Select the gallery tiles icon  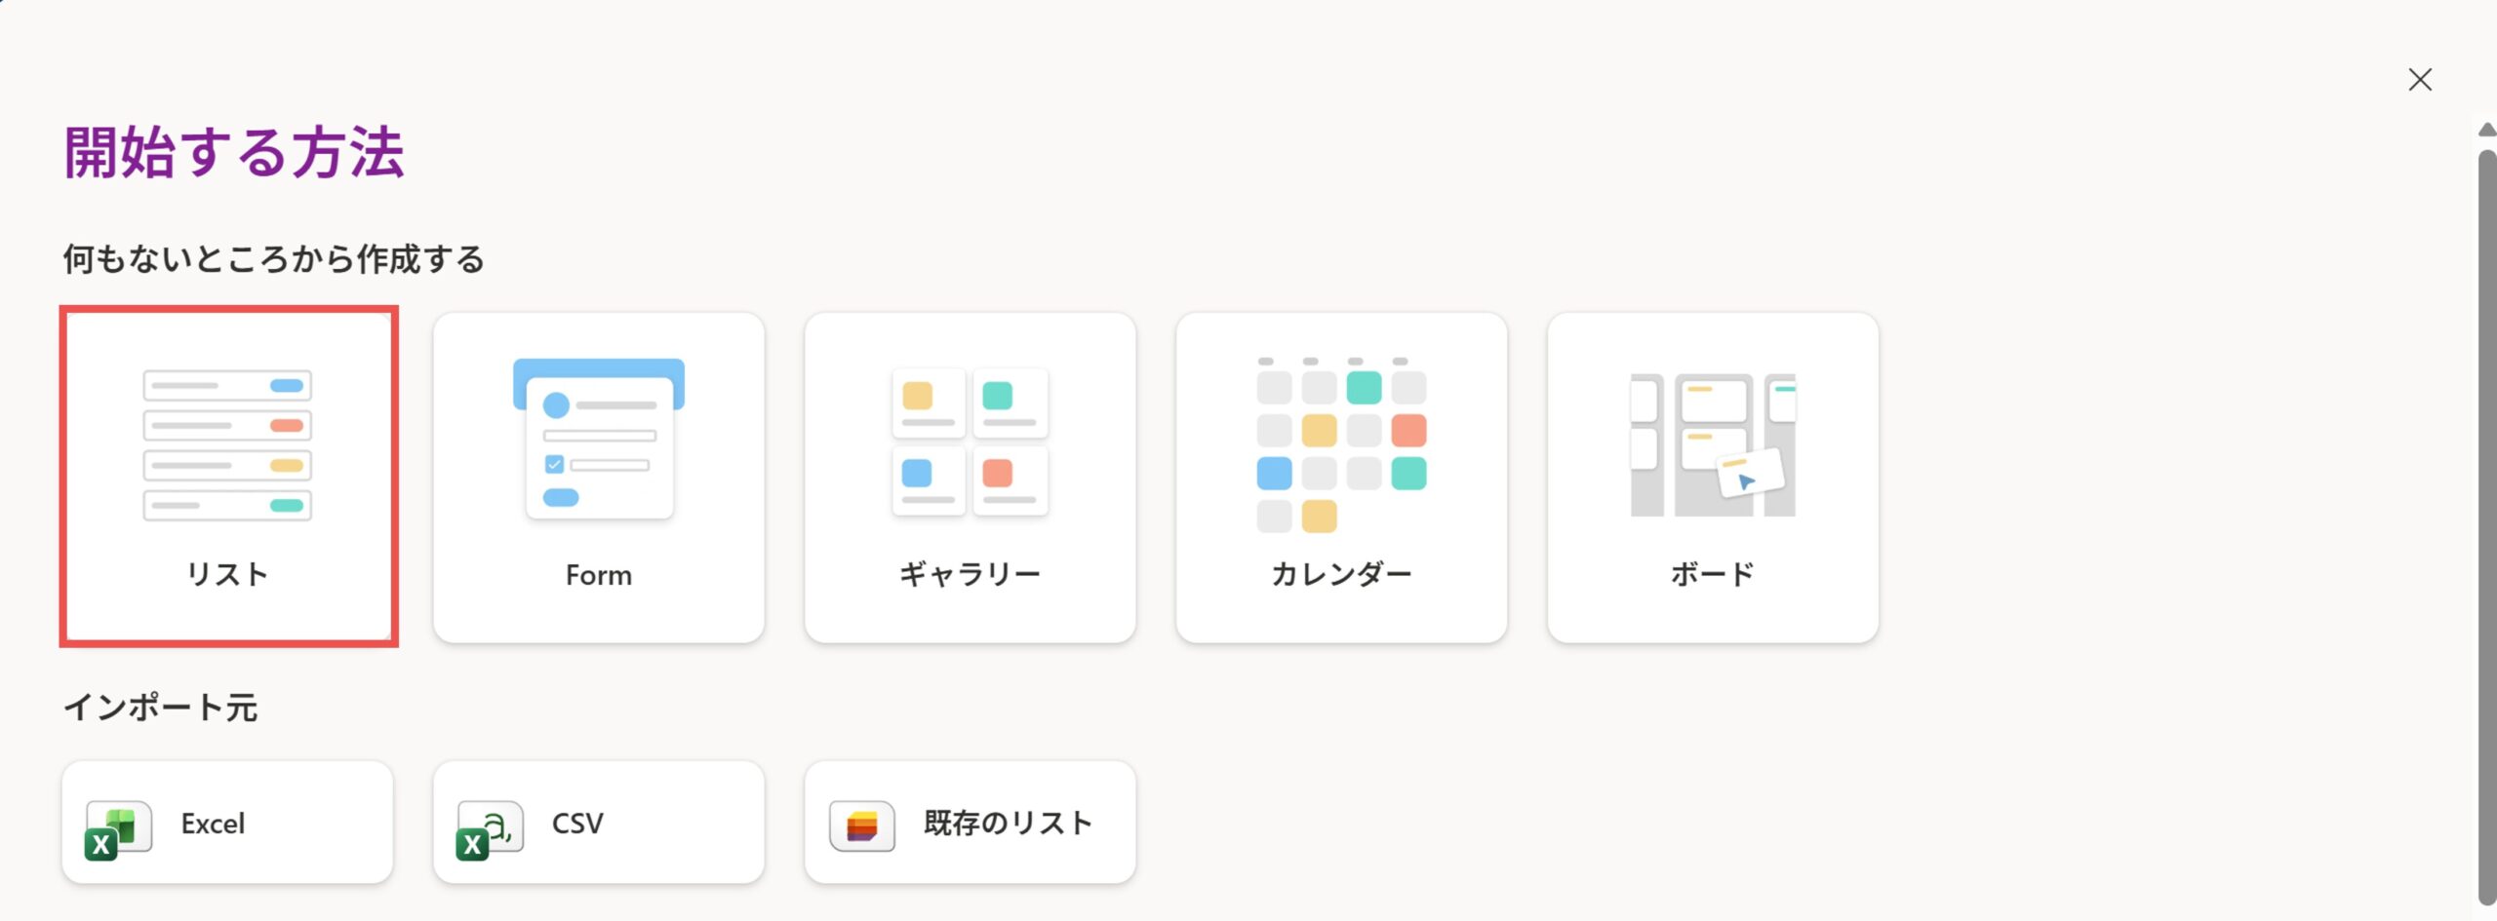(x=970, y=441)
